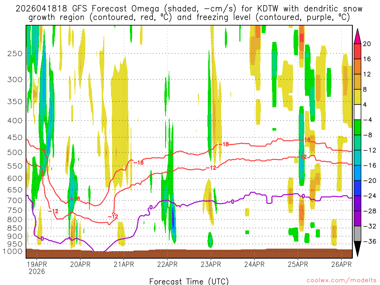380x285 pixels.
Task: Click the red -18 label near 21APR
Action: tap(138, 163)
